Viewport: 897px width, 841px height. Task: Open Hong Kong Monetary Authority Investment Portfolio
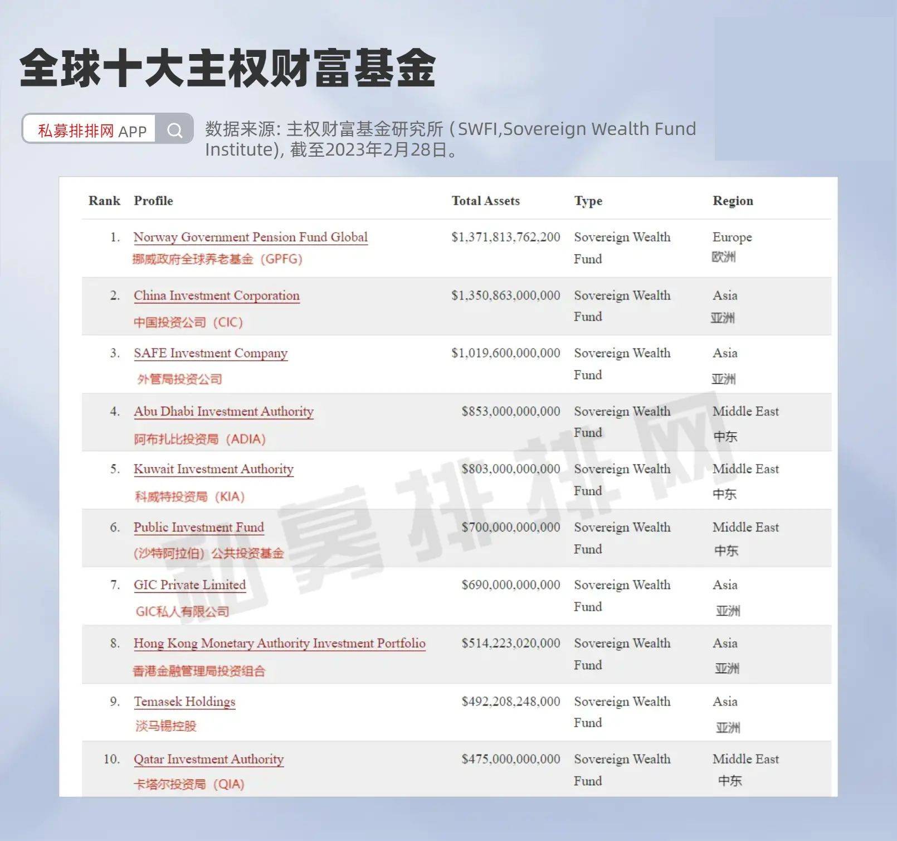[x=279, y=644]
